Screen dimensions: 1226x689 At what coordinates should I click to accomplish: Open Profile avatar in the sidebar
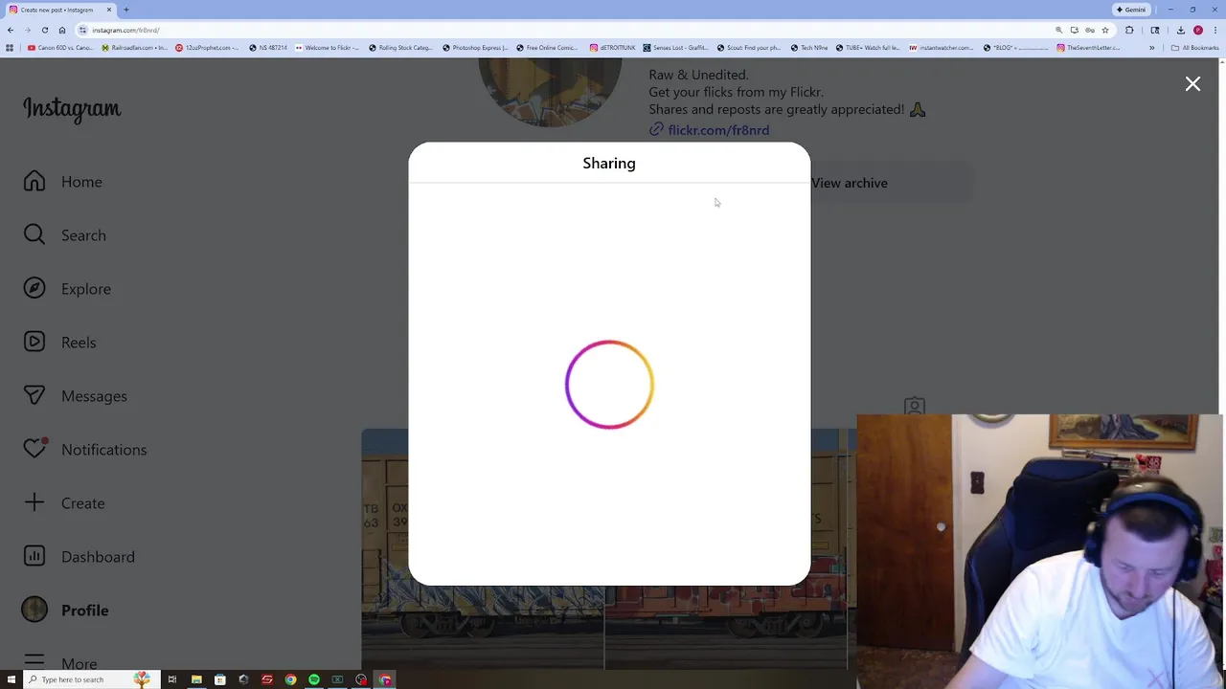tap(34, 610)
